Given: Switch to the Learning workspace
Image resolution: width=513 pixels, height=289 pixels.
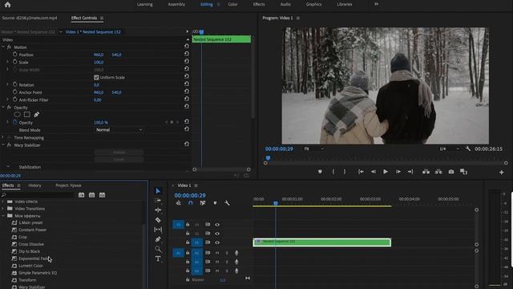Looking at the screenshot, I should (x=145, y=4).
